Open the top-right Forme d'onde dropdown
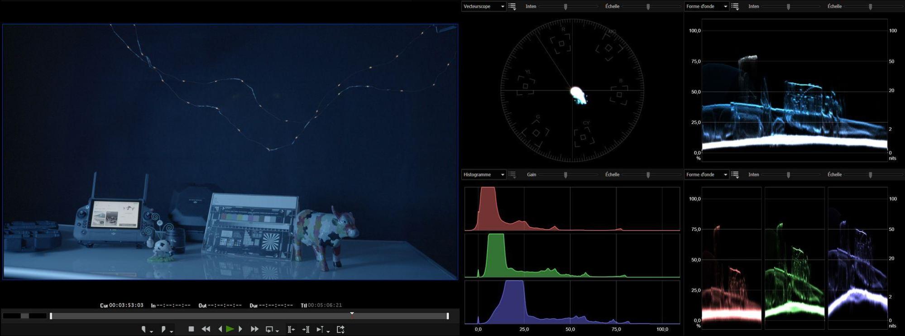The width and height of the screenshot is (905, 336). [x=706, y=6]
